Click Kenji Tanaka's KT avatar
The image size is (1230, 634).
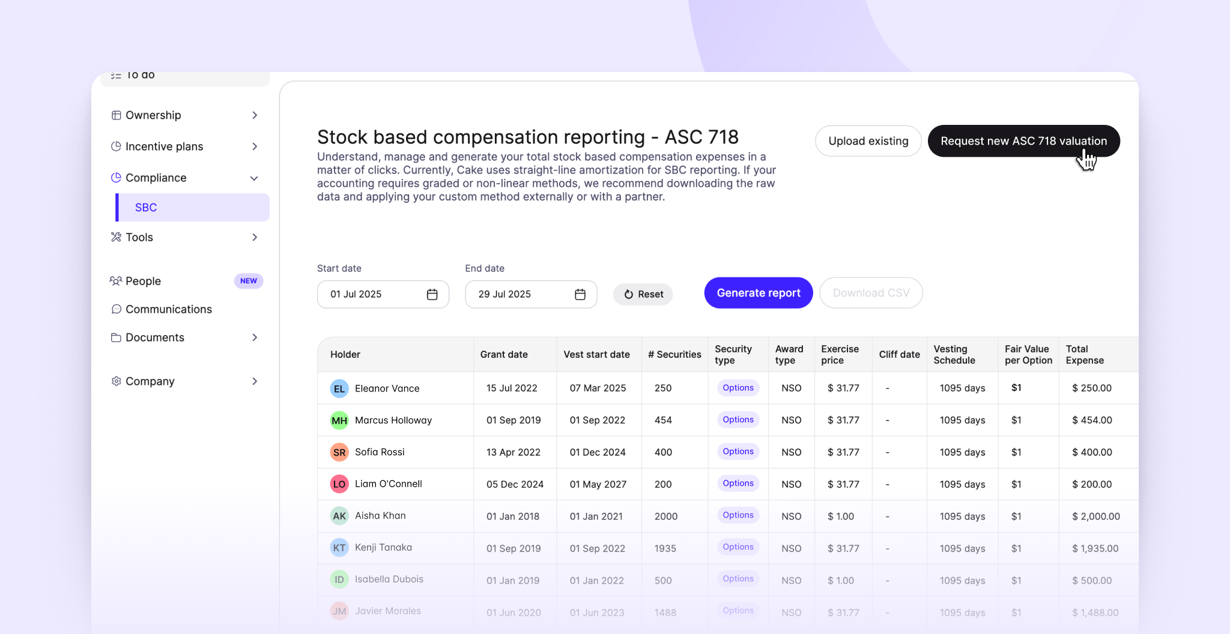339,548
